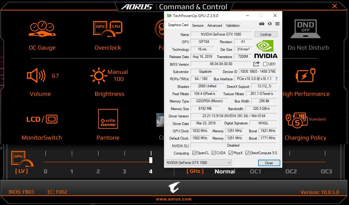The height and width of the screenshot is (205, 349).
Task: Open the OC Gauge icon
Action: (42, 29)
